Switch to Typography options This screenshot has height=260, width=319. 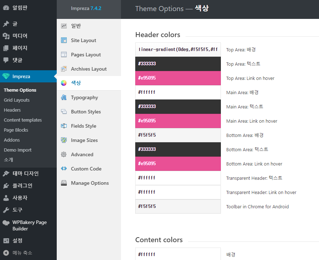89,97
